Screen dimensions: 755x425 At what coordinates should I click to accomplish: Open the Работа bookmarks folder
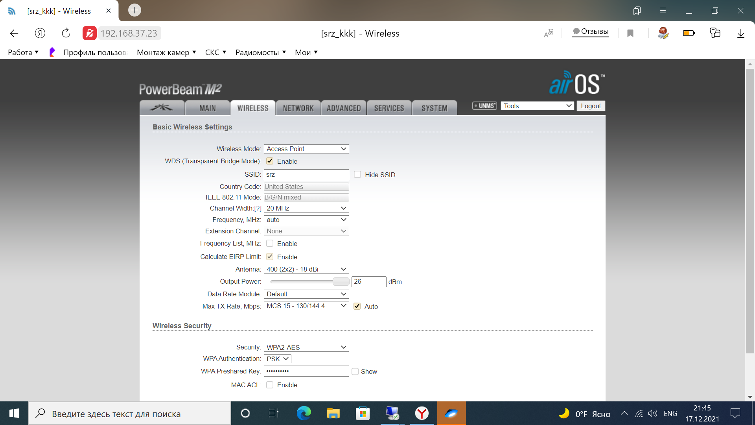[23, 52]
